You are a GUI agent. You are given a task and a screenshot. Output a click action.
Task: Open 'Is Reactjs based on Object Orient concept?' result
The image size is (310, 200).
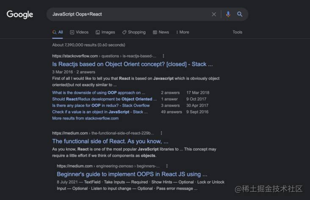133,64
